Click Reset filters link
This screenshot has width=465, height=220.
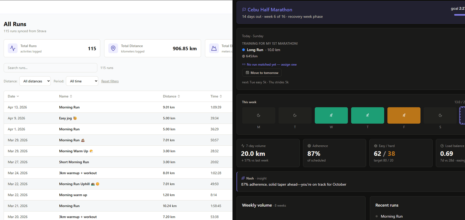[110, 81]
